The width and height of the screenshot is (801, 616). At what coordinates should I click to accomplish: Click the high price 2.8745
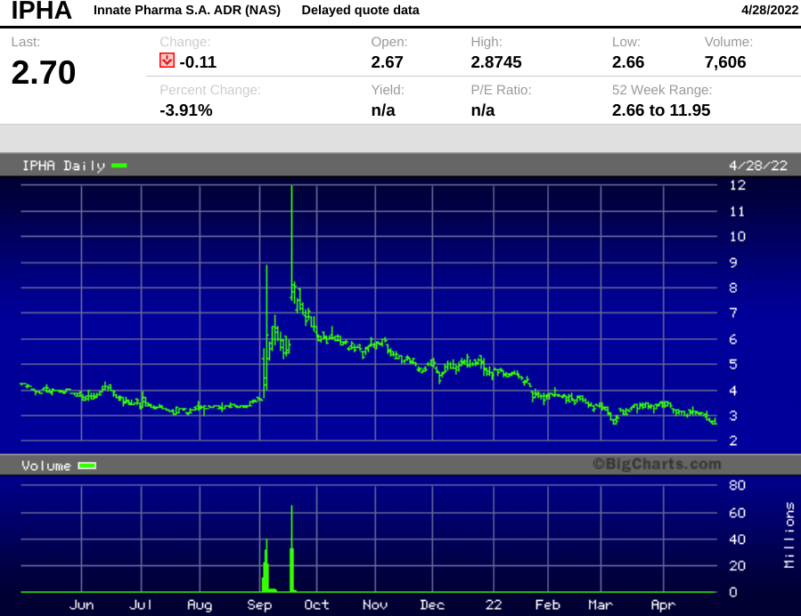(496, 62)
